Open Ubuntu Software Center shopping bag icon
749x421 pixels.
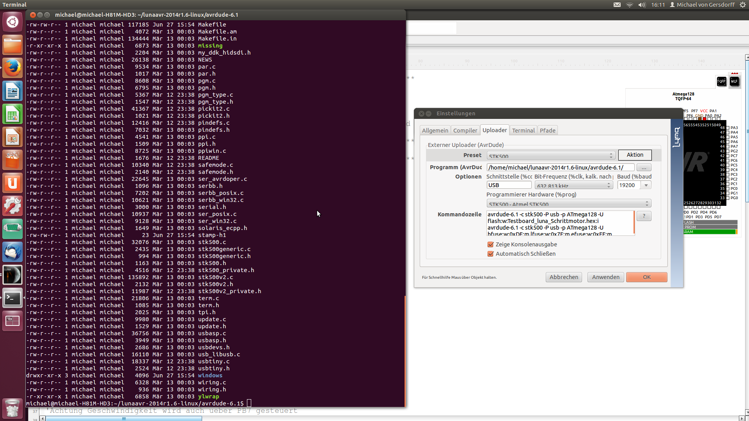[12, 160]
